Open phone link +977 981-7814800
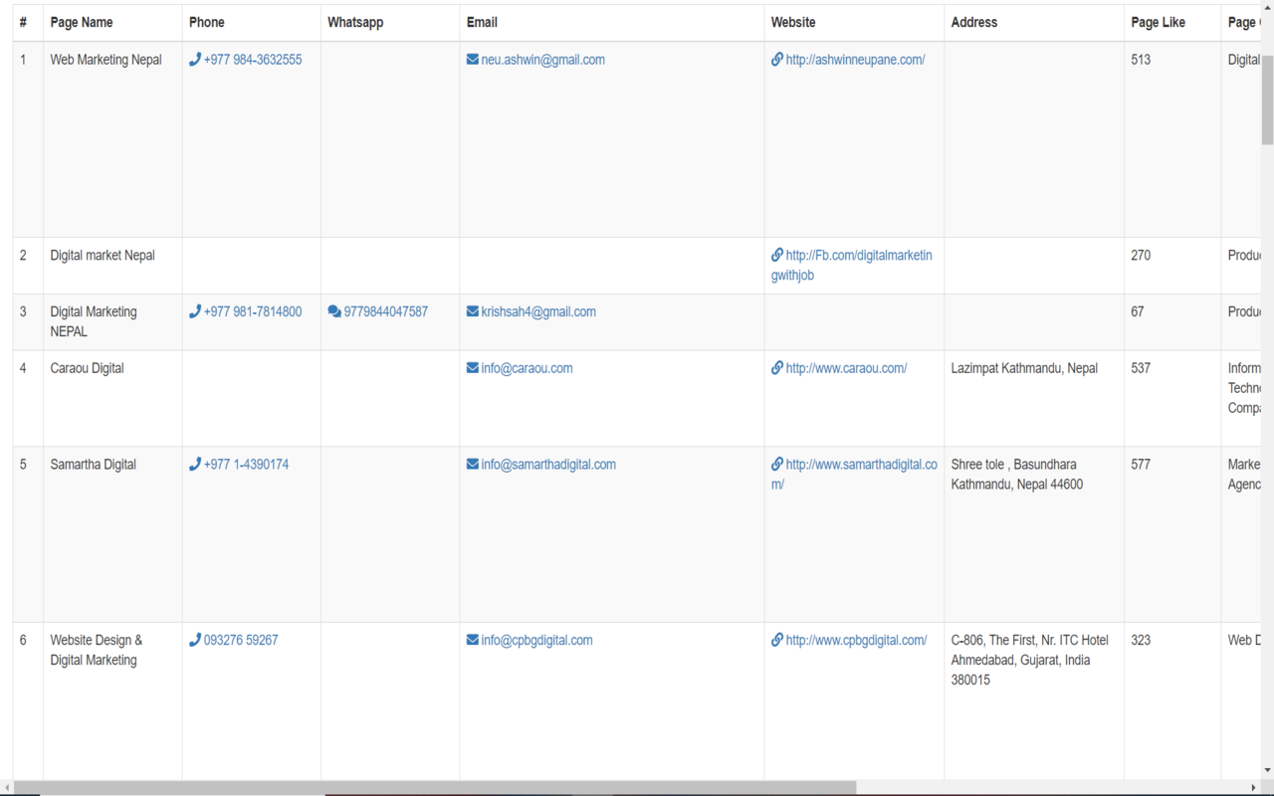Screen dimensions: 1274x796 coord(253,311)
